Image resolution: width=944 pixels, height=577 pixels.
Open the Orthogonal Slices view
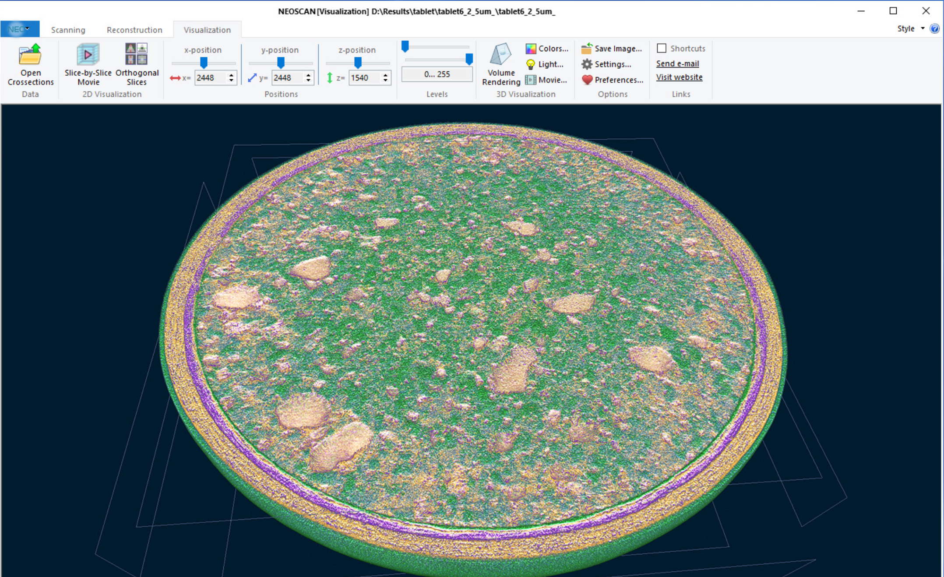pyautogui.click(x=137, y=54)
